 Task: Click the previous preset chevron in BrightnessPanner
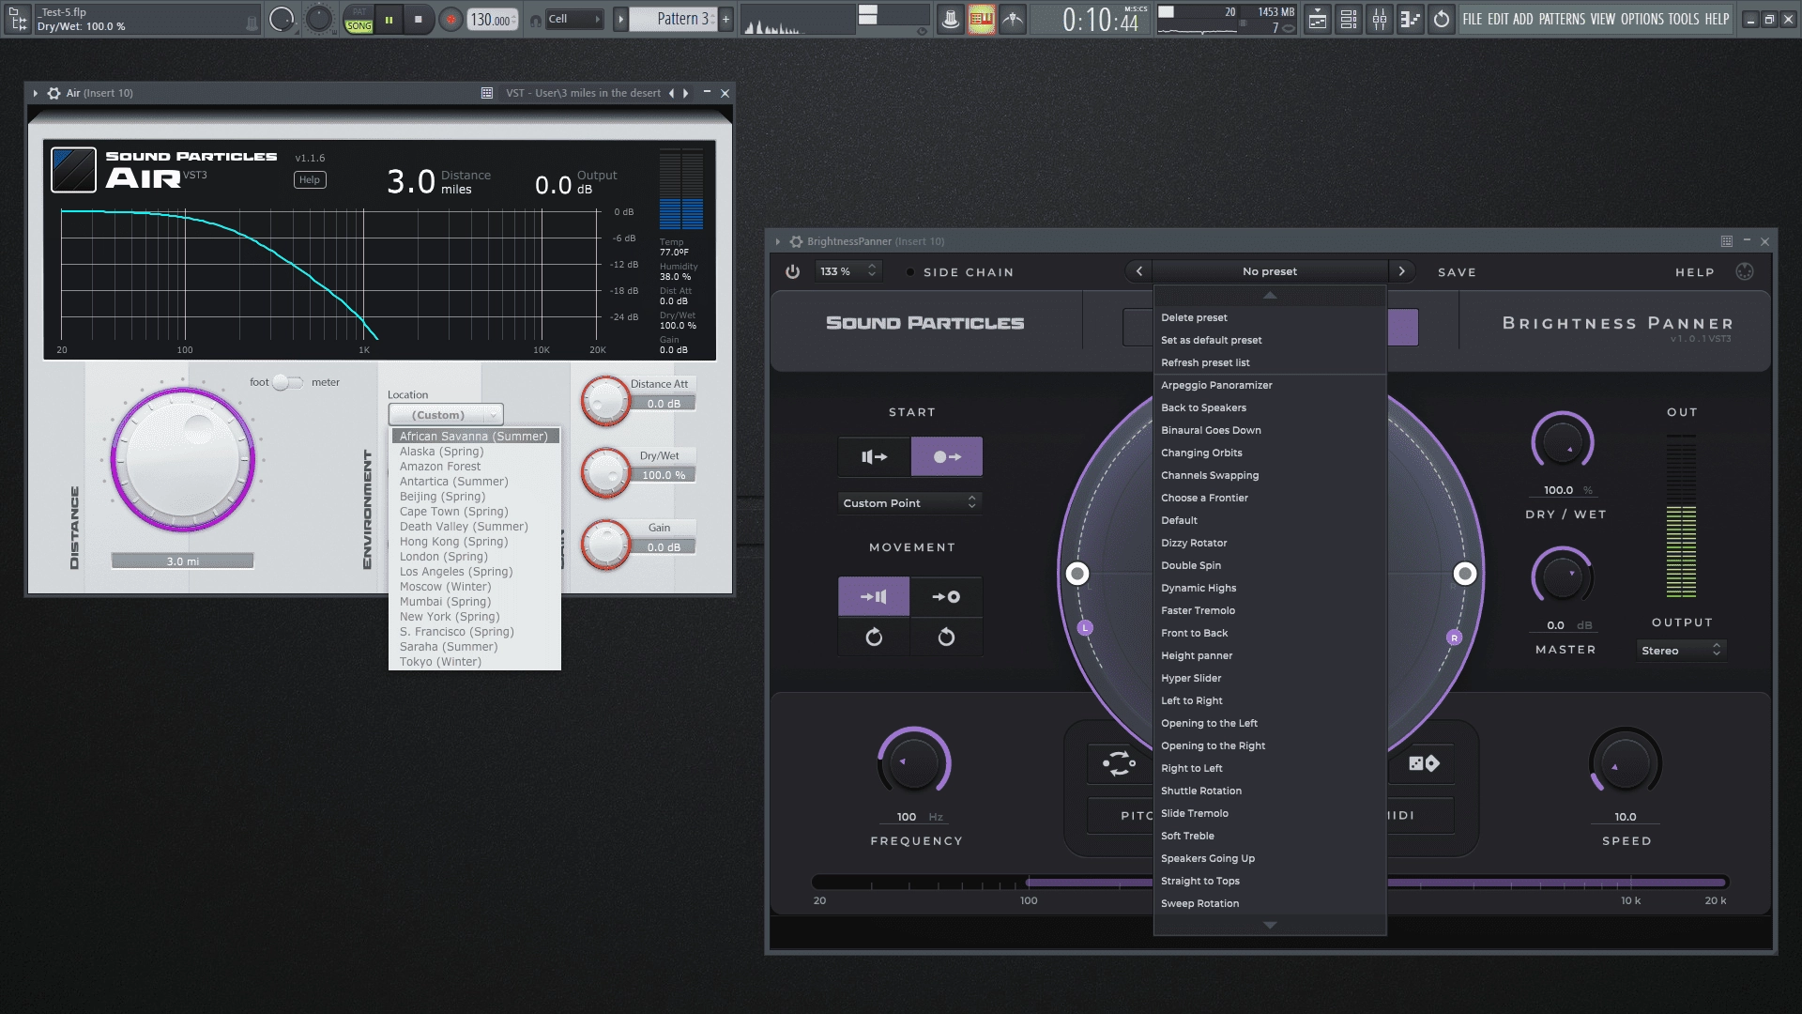pyautogui.click(x=1139, y=271)
